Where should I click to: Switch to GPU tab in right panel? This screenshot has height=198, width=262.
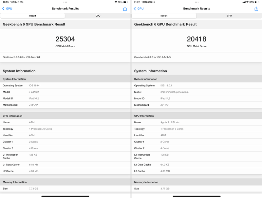[229, 16]
